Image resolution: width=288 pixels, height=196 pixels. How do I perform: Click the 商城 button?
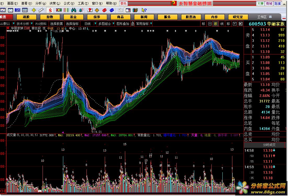pos(269,3)
